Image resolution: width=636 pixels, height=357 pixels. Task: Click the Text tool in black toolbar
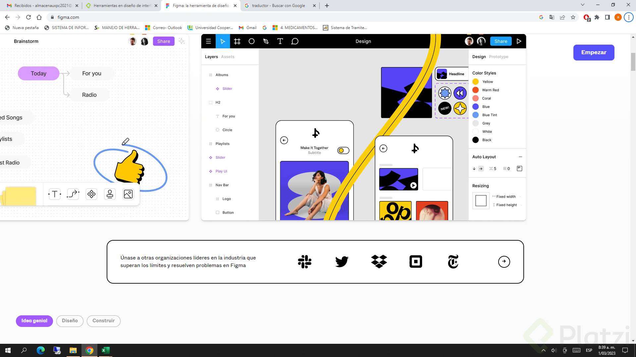click(x=280, y=41)
